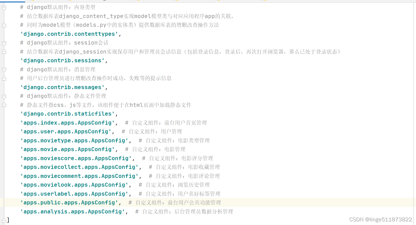Click the 'apps.moviecollect.apps.AppsConfig' string
416x225 pixels.
(x=79, y=167)
